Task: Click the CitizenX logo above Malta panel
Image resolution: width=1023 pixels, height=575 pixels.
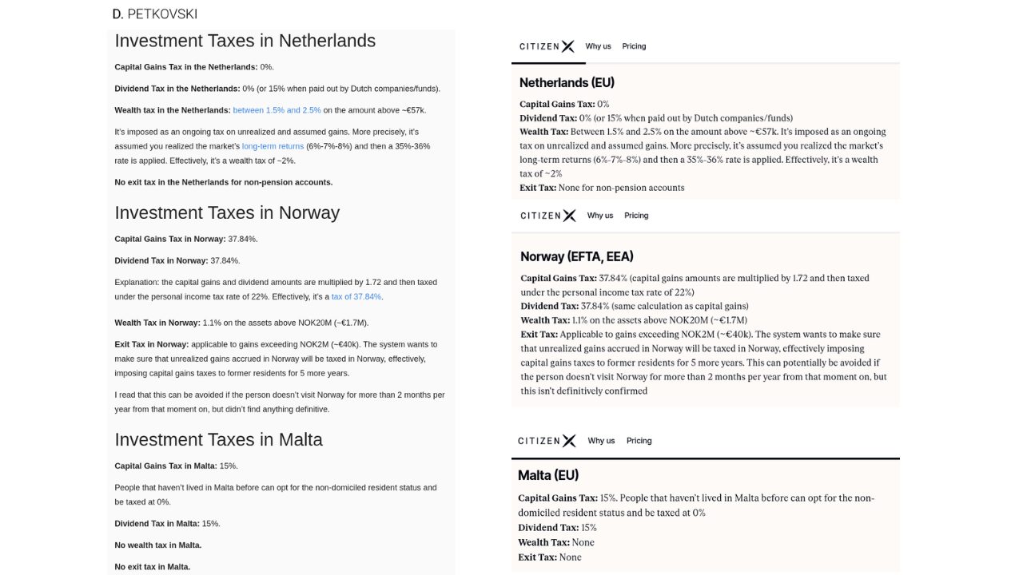Action: tap(547, 441)
